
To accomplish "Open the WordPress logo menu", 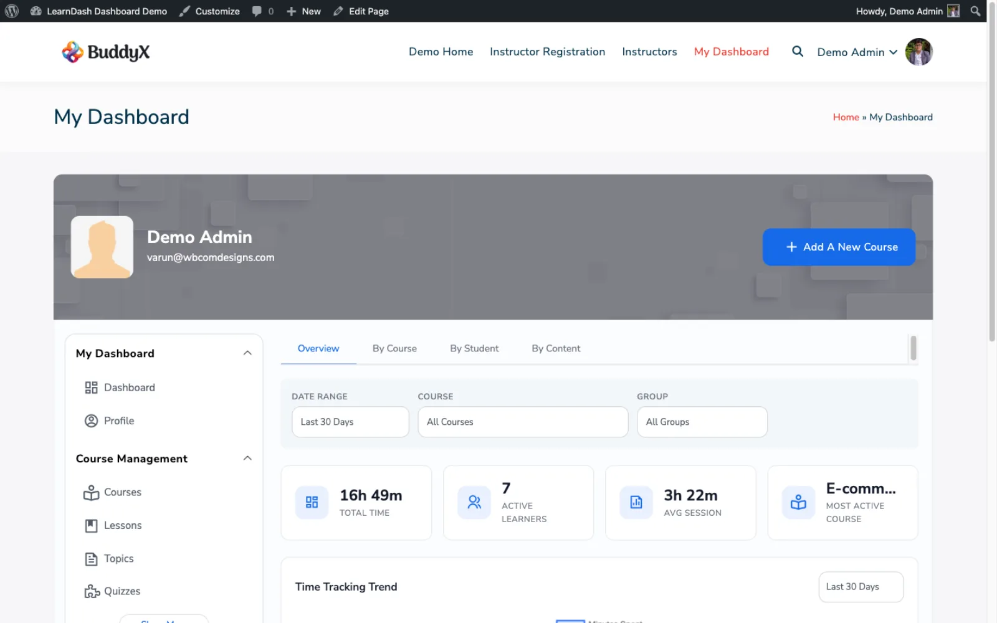I will point(11,11).
